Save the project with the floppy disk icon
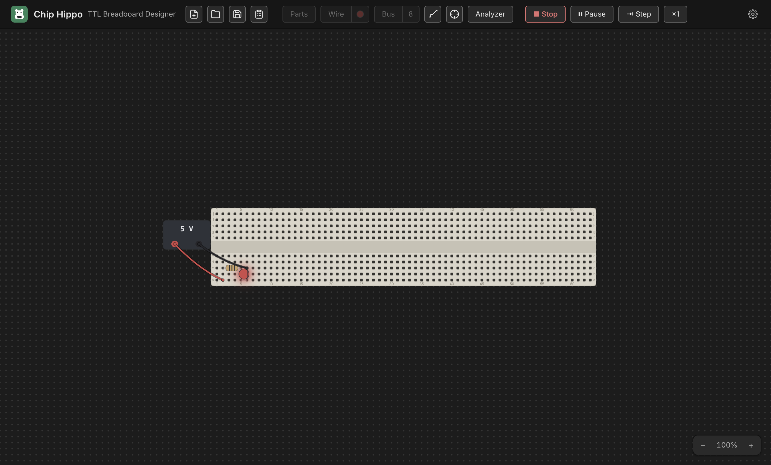The width and height of the screenshot is (771, 465). pyautogui.click(x=237, y=14)
